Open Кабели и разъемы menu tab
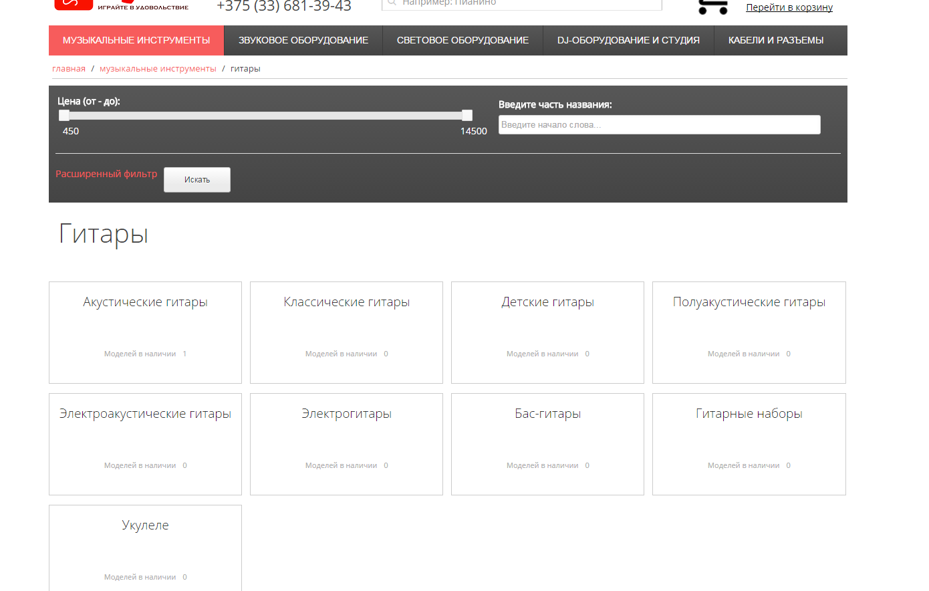 776,40
